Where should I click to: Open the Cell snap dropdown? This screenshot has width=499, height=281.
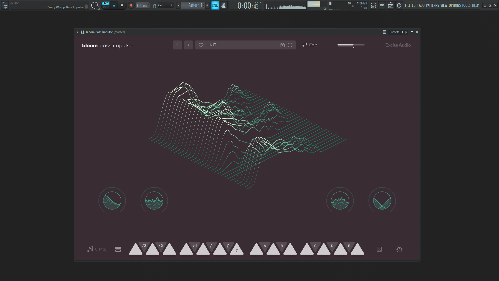click(165, 5)
